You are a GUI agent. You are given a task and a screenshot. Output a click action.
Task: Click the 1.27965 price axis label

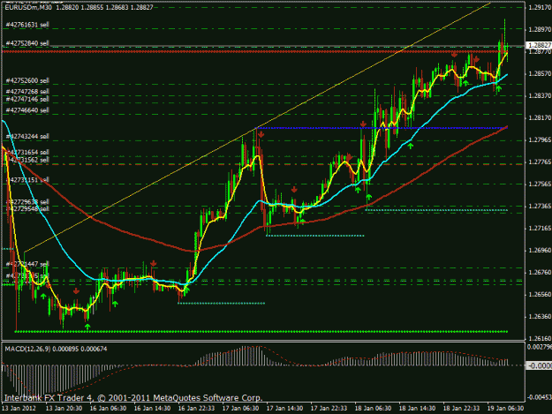540,140
